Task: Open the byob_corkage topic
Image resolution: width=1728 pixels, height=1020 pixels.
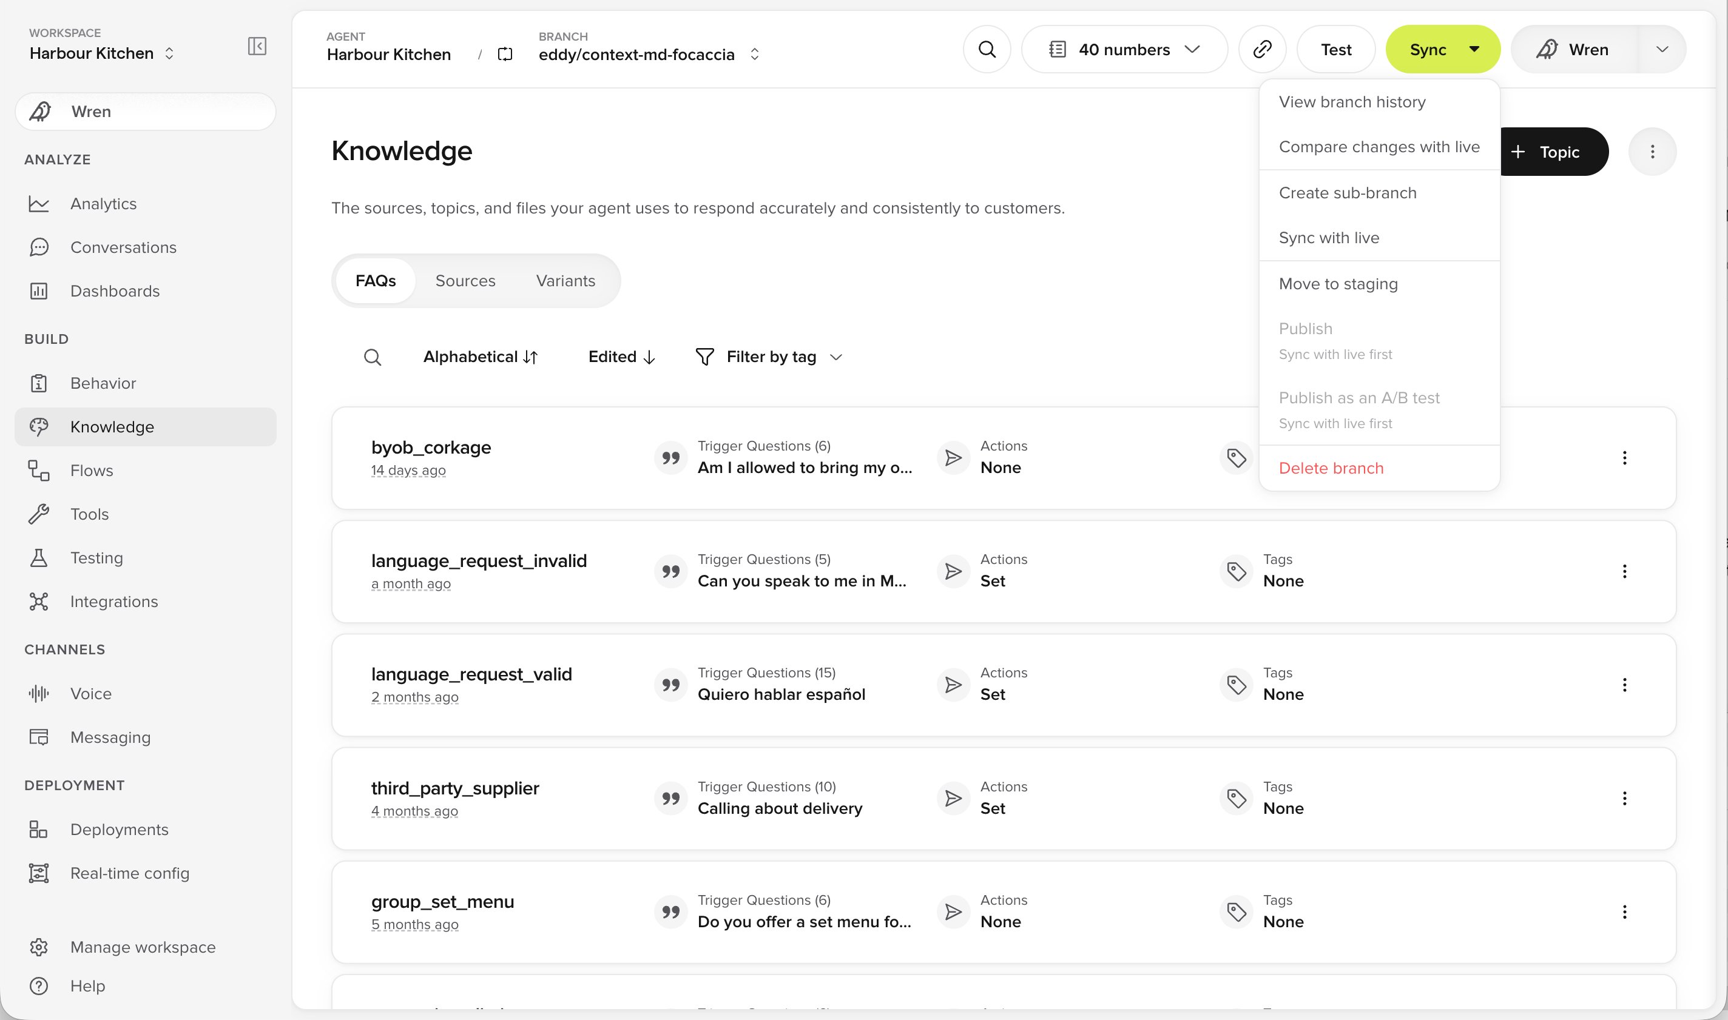Action: tap(430, 448)
